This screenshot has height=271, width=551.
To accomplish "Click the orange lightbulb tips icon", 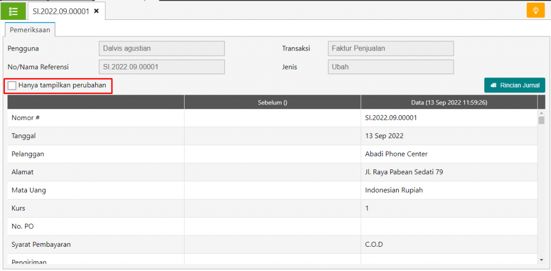I will pos(535,10).
